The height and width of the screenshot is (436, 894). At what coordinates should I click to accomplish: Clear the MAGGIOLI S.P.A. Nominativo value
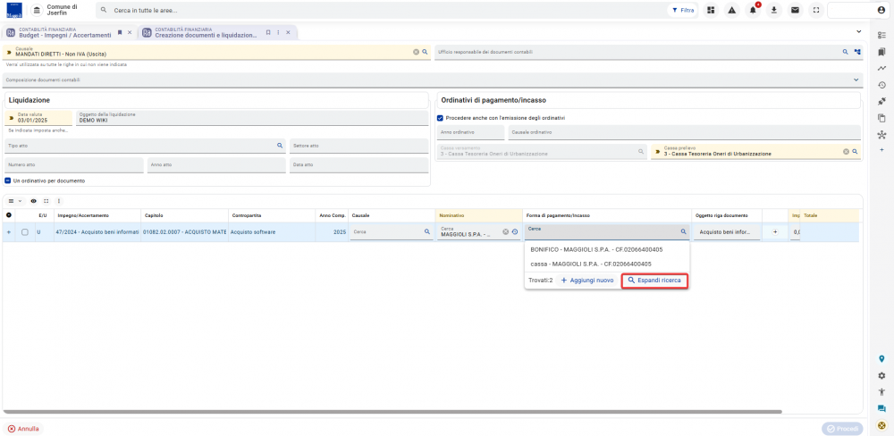click(506, 232)
